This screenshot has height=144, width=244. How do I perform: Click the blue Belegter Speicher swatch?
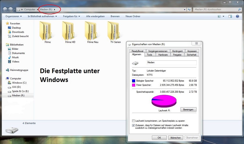click(x=133, y=81)
